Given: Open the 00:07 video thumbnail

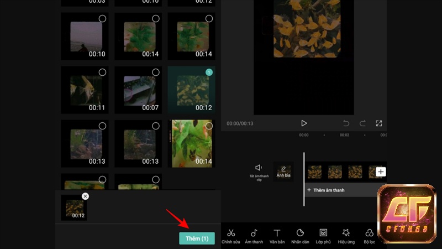Looking at the screenshot, I should coord(138,90).
